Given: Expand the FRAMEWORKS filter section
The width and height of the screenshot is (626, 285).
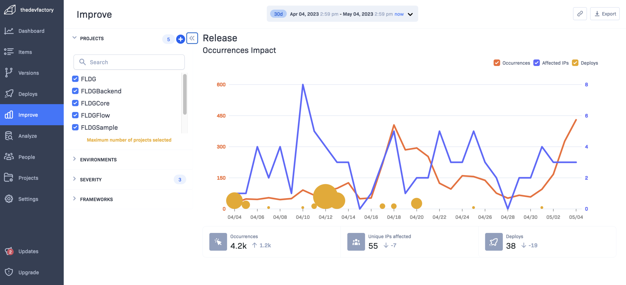Looking at the screenshot, I should coord(74,199).
